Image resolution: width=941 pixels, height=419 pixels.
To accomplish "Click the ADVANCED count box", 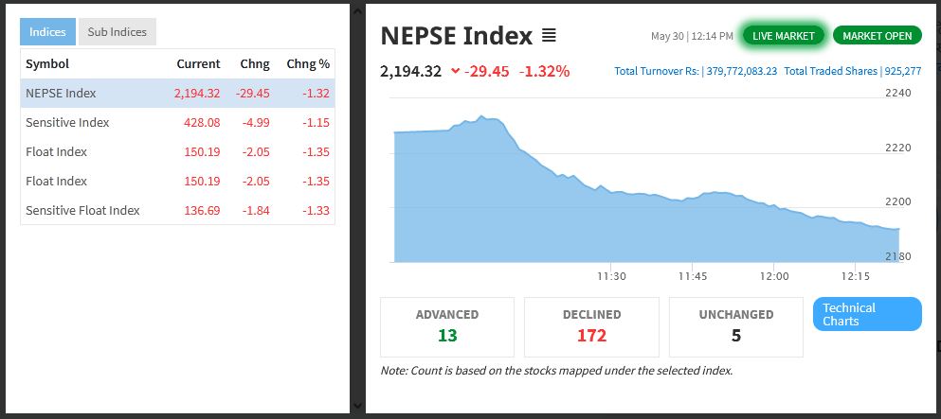I will pos(447,326).
